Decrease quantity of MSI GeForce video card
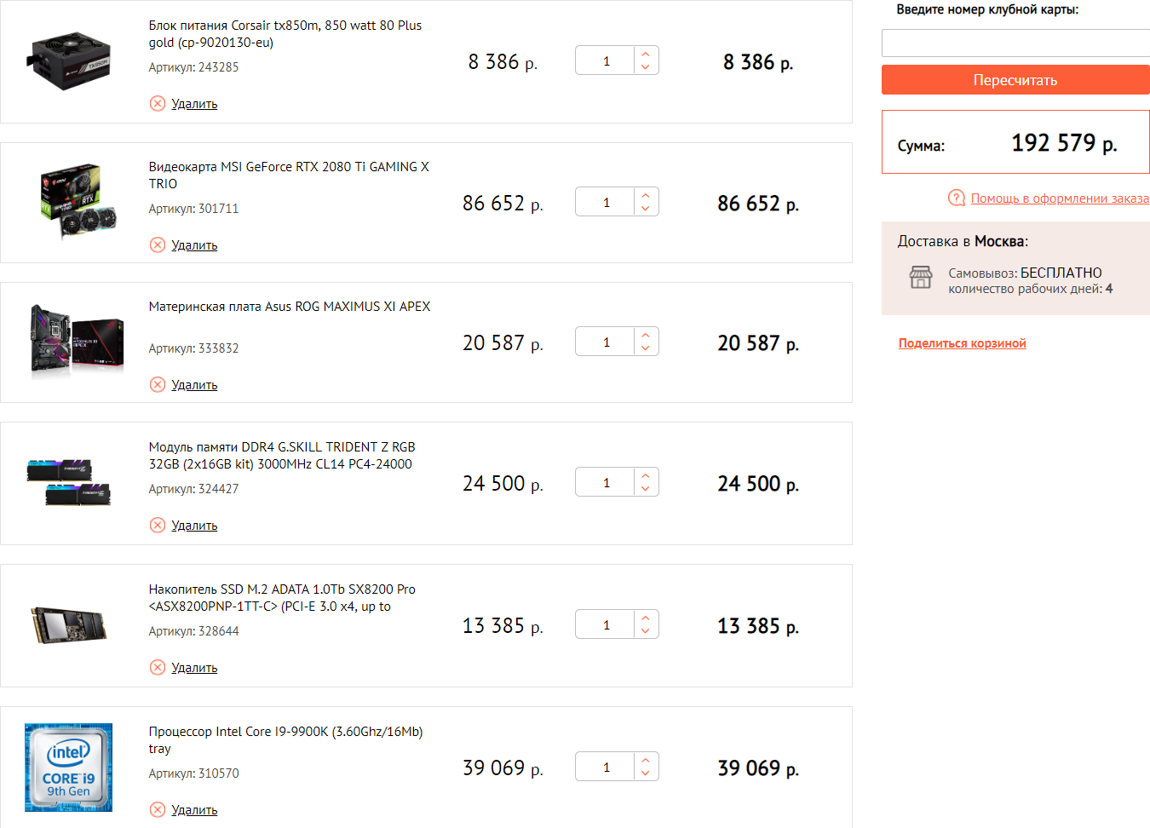This screenshot has height=828, width=1150. pos(646,209)
